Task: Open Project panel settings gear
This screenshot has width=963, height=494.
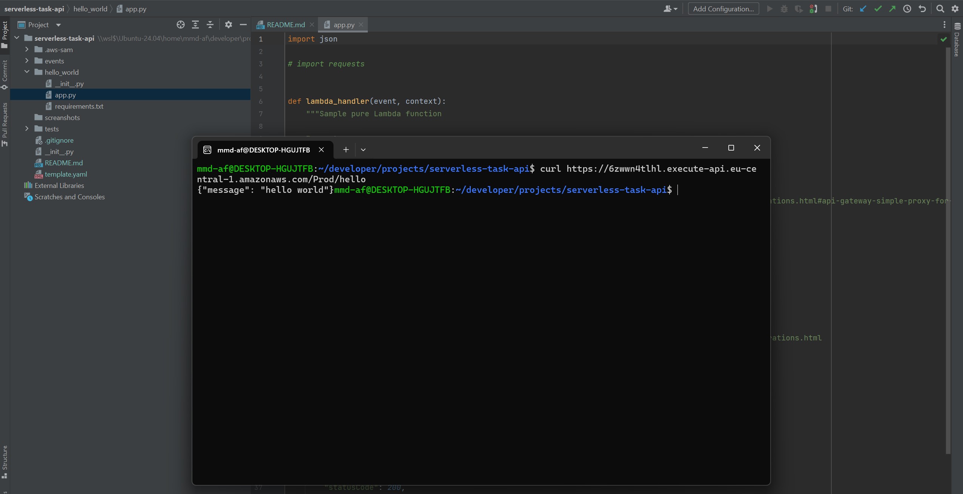Action: point(229,25)
